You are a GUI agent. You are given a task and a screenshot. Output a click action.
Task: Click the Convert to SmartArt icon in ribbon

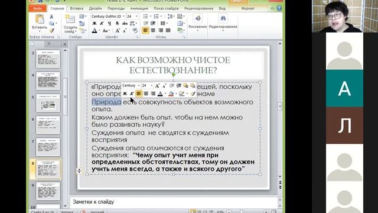tap(180, 30)
